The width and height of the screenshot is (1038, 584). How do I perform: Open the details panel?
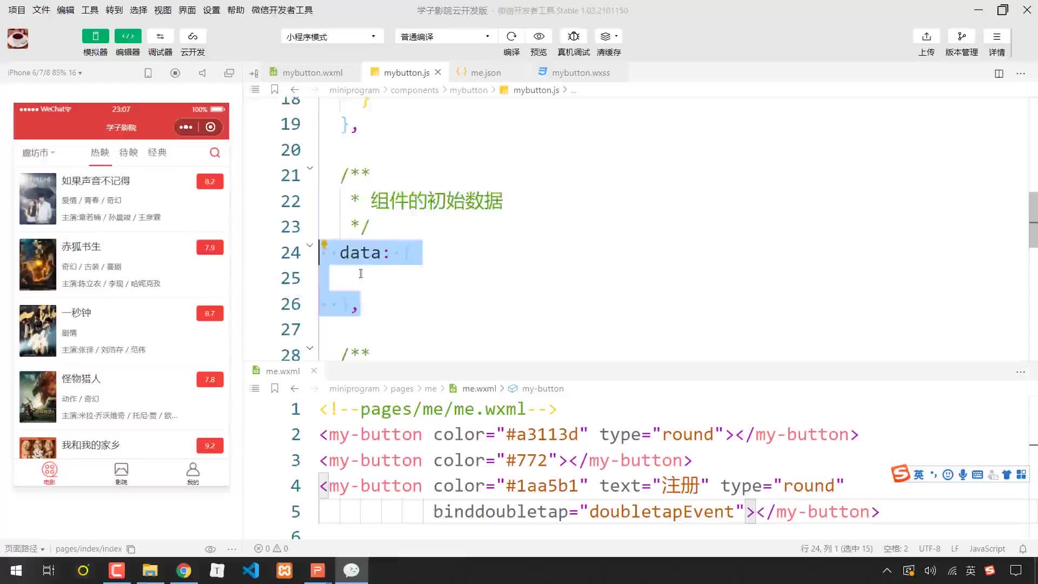[x=996, y=36]
